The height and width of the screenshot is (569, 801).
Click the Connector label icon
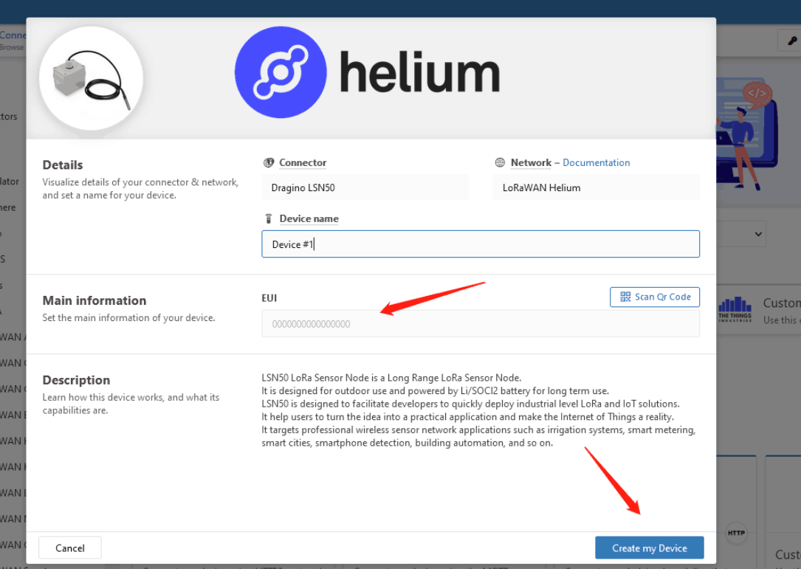click(268, 163)
